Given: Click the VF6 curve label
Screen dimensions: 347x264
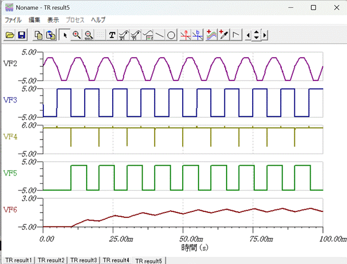Looking at the screenshot, I should tap(11, 210).
